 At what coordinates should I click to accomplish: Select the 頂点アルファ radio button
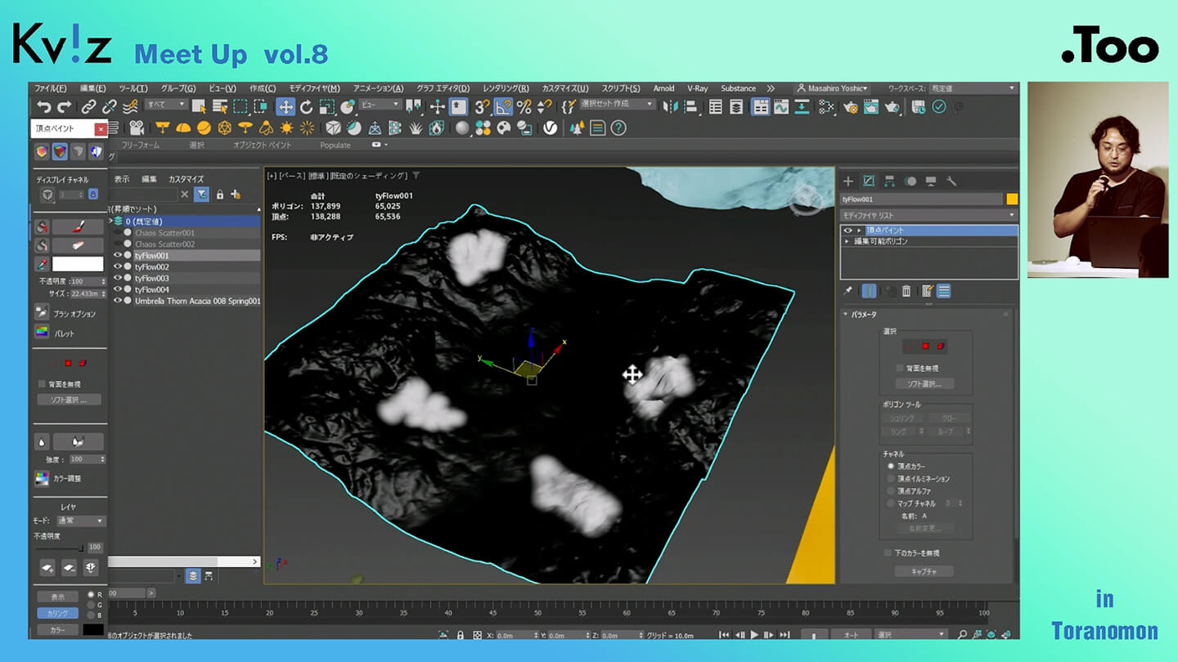pyautogui.click(x=891, y=491)
